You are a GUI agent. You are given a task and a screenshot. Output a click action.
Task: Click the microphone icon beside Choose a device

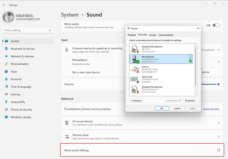pos(66,50)
